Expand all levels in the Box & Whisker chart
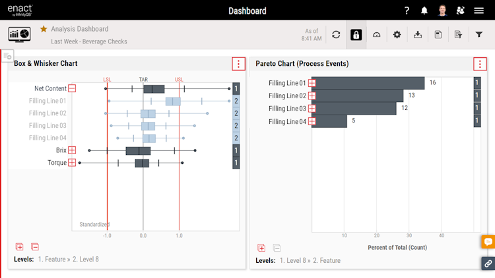 pyautogui.click(x=19, y=246)
